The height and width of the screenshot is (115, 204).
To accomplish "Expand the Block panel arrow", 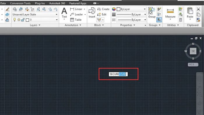I will (103, 25).
